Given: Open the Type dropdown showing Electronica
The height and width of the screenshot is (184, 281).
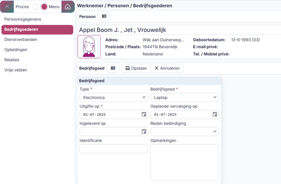Looking at the screenshot, I should tap(114, 97).
